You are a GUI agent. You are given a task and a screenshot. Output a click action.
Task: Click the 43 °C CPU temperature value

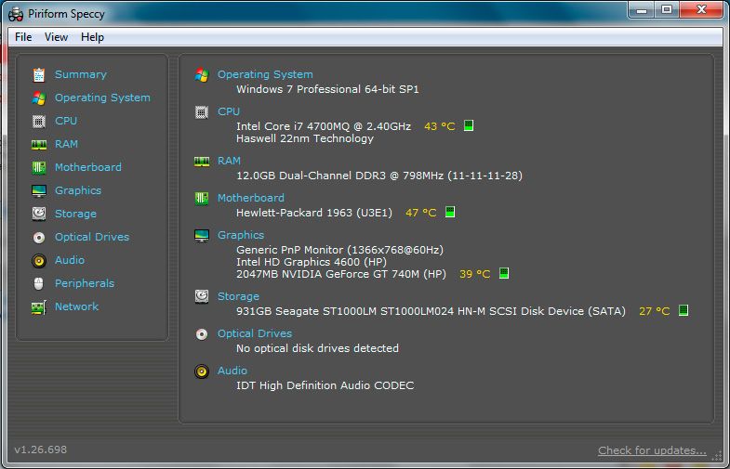[x=440, y=126]
